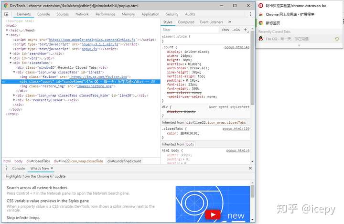The image size is (344, 224).
Task: Add a new style rule plus icon
Action: 246,30
